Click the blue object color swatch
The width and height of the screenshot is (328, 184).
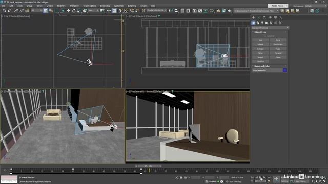pos(285,71)
